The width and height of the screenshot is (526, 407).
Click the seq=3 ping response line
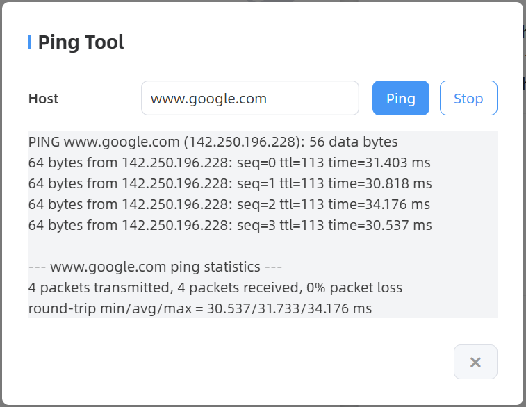point(229,225)
